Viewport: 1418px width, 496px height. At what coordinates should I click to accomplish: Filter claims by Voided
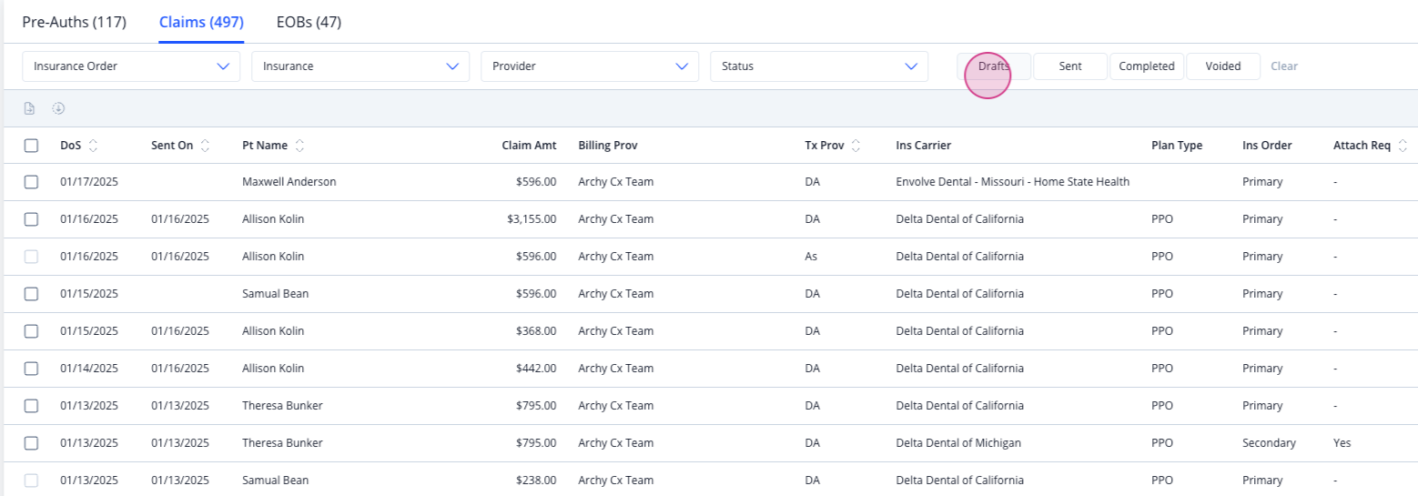click(x=1223, y=66)
